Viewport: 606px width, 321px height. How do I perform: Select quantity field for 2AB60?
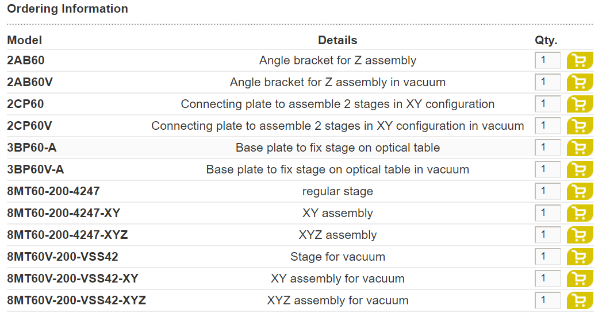click(x=547, y=60)
